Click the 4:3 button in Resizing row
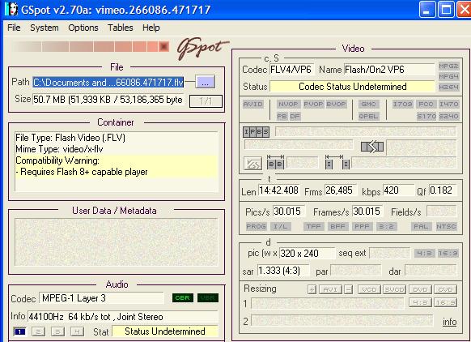 (420, 302)
